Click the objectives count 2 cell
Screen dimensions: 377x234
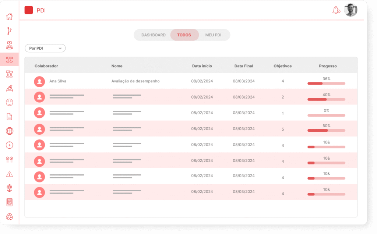pyautogui.click(x=283, y=97)
